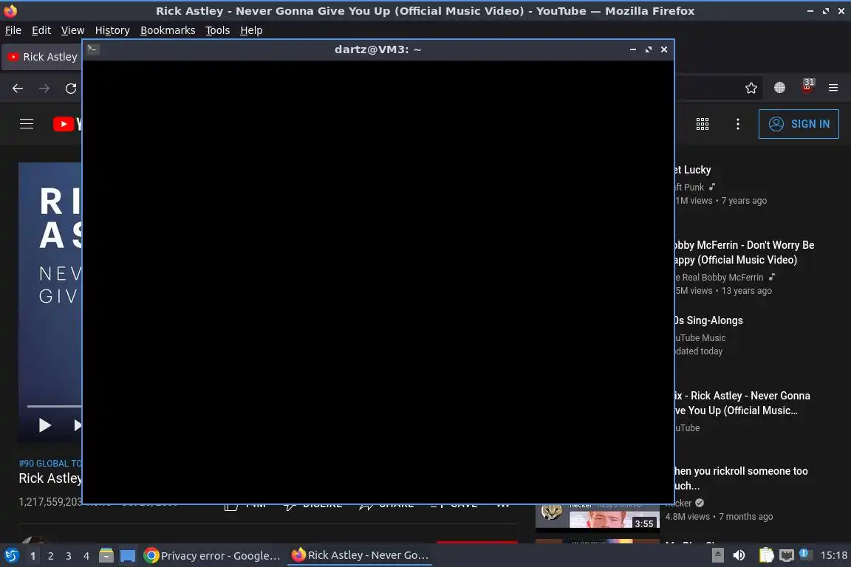Click the video progress bar
This screenshot has width=851, height=567.
(x=54, y=406)
